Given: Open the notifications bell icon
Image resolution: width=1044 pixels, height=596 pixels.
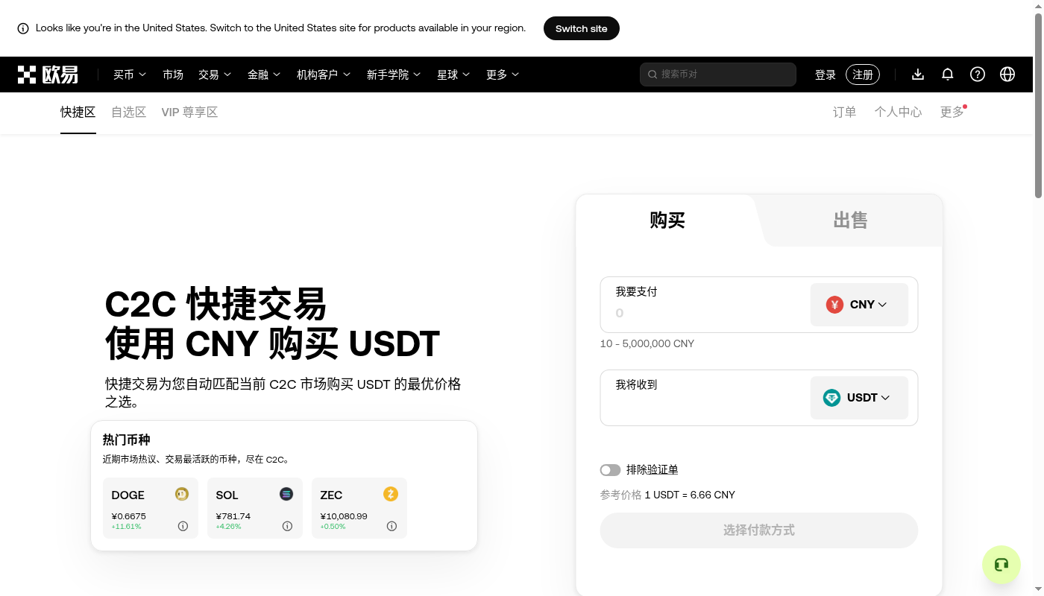Looking at the screenshot, I should [948, 74].
